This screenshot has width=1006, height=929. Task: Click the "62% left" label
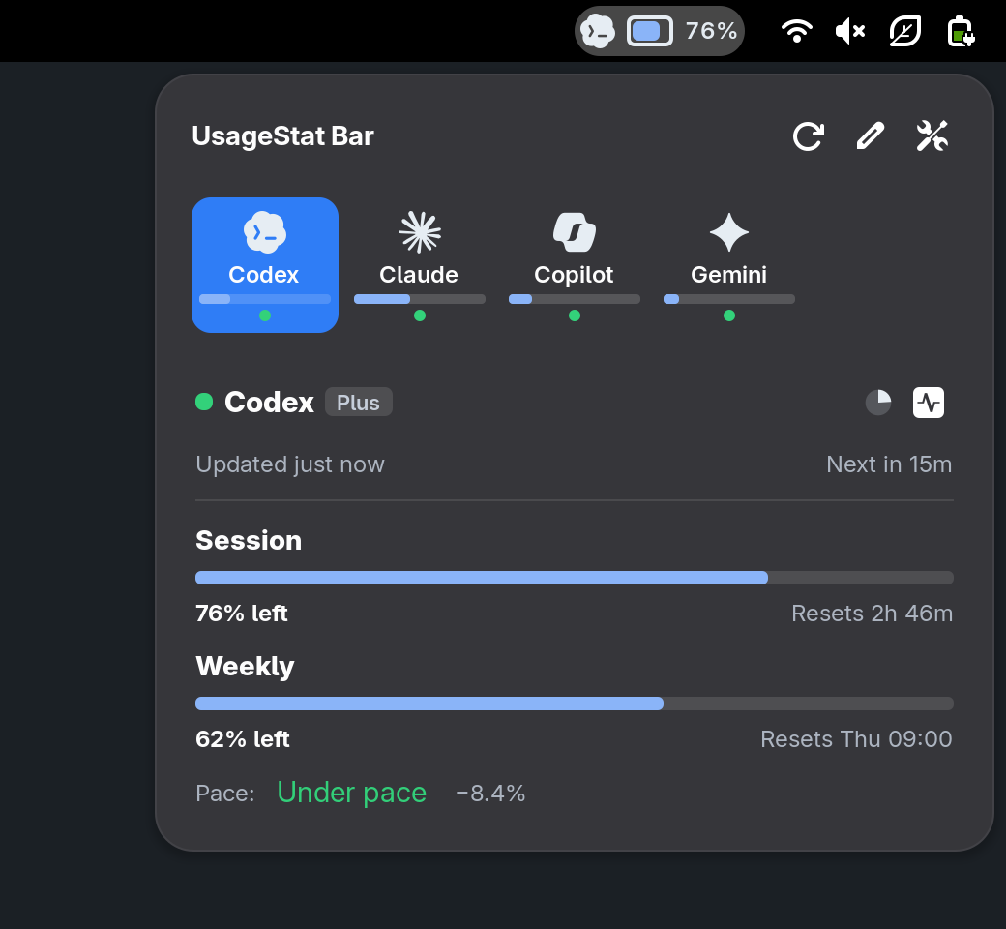pos(243,739)
